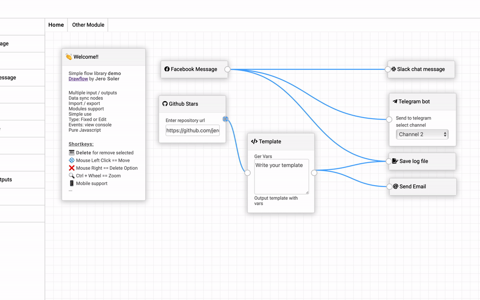This screenshot has width=480, height=300.
Task: Click the Slack icon in Slack chat message node
Action: point(394,69)
